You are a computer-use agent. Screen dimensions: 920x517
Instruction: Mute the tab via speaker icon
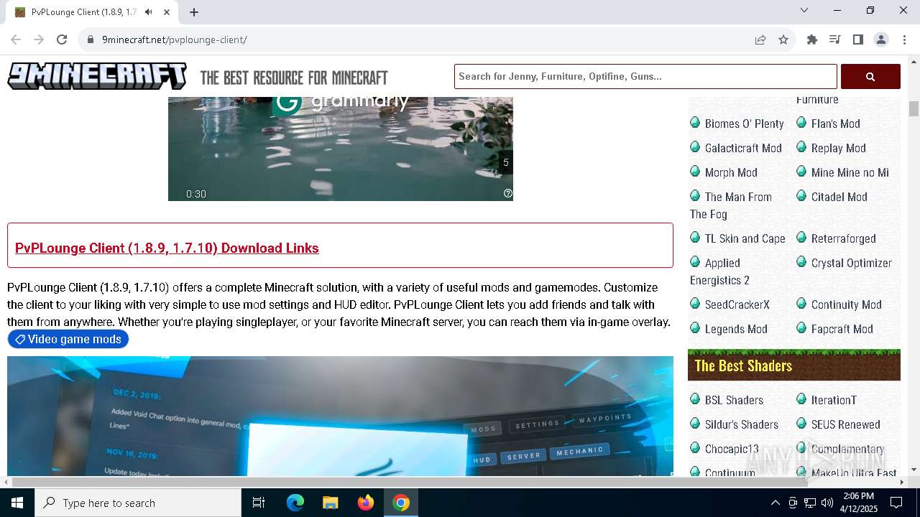pyautogui.click(x=149, y=12)
